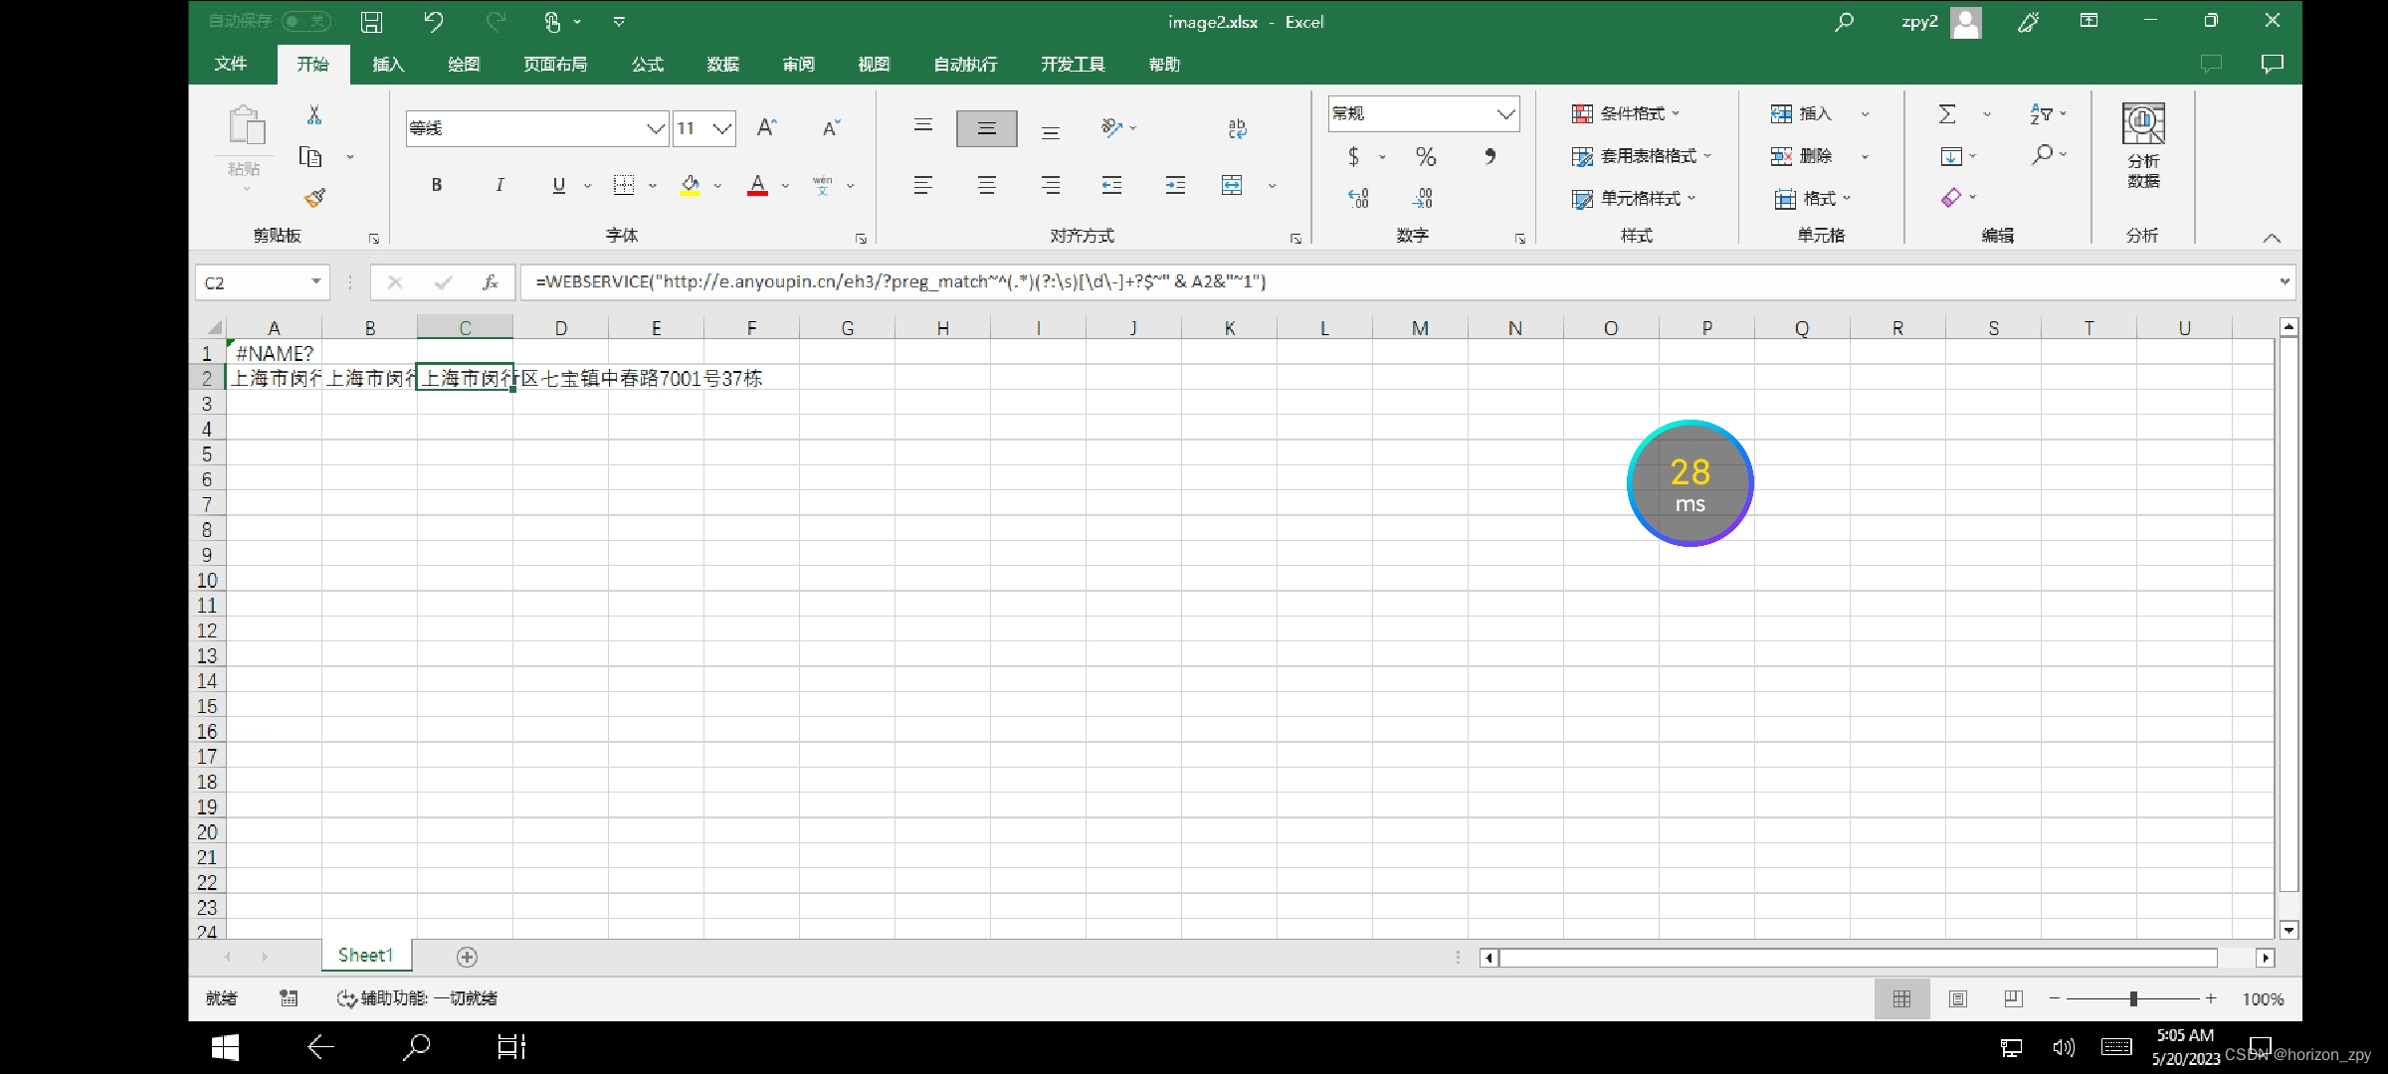The width and height of the screenshot is (2388, 1074).
Task: Increase font size with larger A
Action: click(766, 127)
